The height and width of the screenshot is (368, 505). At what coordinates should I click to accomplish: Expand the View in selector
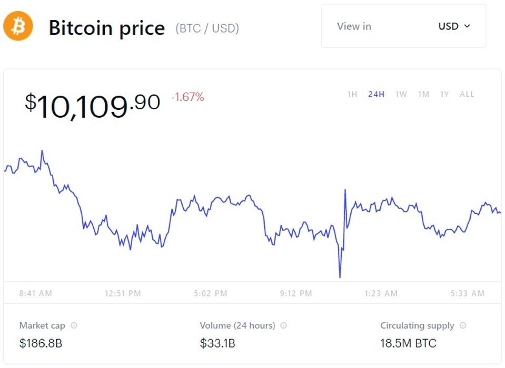point(354,26)
